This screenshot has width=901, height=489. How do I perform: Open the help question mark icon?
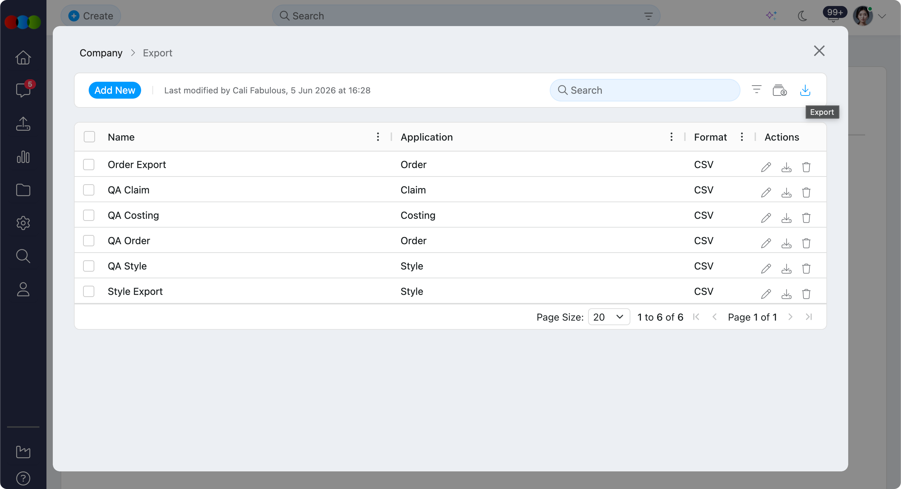23,478
